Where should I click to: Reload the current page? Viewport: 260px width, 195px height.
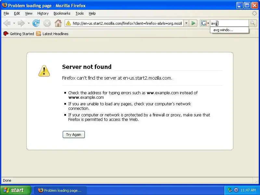coord(36,23)
